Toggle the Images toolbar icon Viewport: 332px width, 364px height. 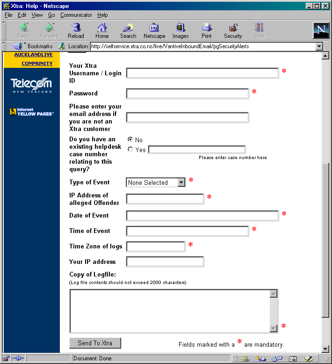(180, 30)
